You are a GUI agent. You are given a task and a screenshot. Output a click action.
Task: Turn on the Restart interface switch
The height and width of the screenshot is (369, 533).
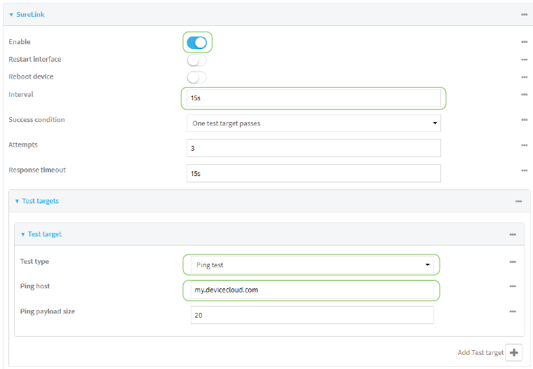point(197,60)
